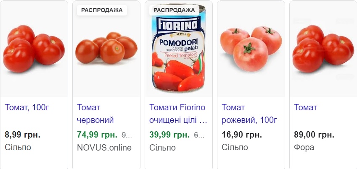
Task: Open the first tomato product image
Action: tap(34, 48)
